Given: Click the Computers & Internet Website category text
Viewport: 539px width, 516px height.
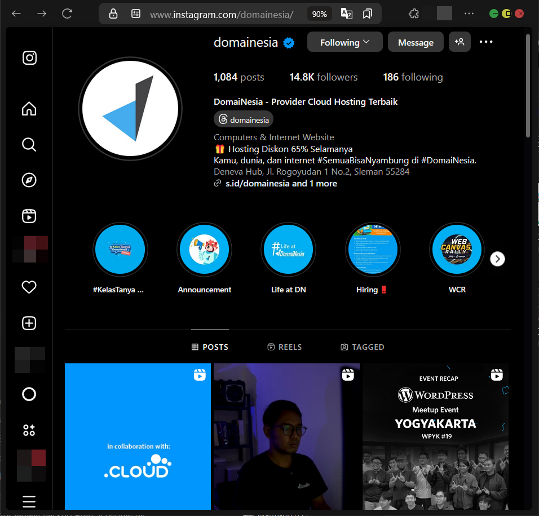Looking at the screenshot, I should [x=274, y=137].
